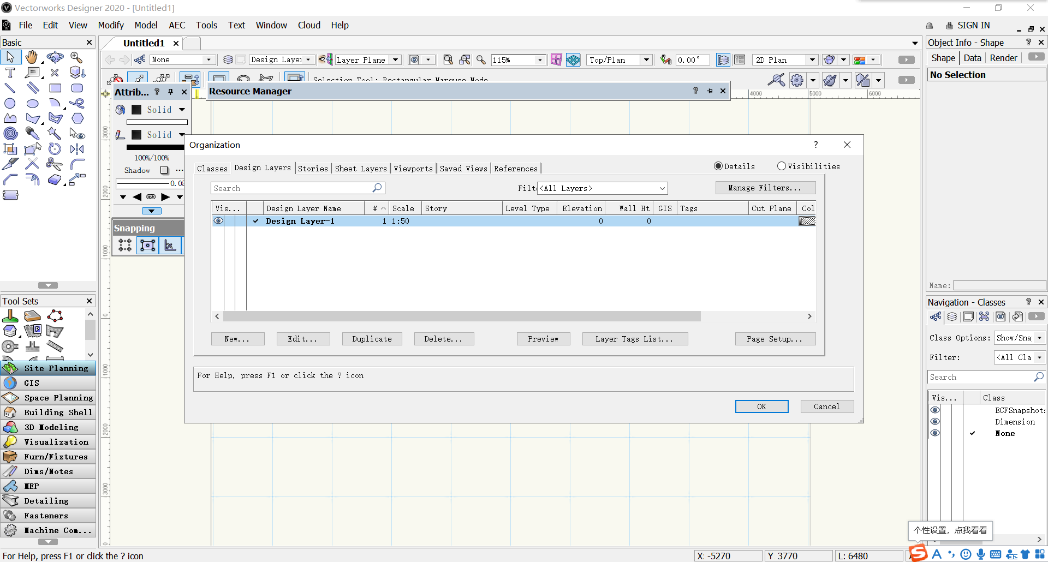This screenshot has width=1048, height=562.
Task: Select the Rectangle tool
Action: (55, 88)
